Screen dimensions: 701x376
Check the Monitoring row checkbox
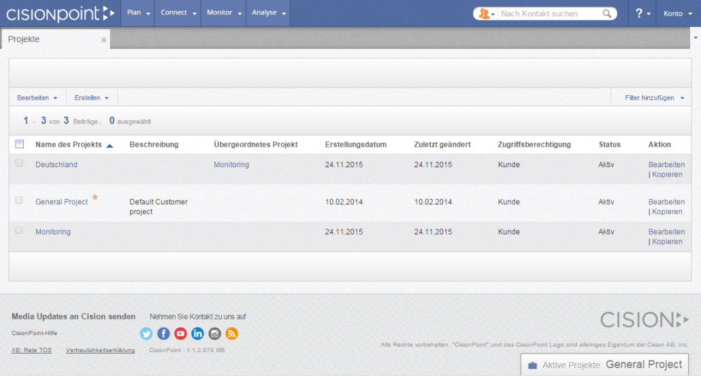(19, 230)
